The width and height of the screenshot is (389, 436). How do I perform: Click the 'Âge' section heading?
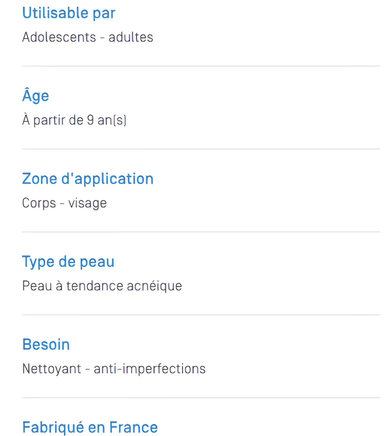(x=35, y=95)
